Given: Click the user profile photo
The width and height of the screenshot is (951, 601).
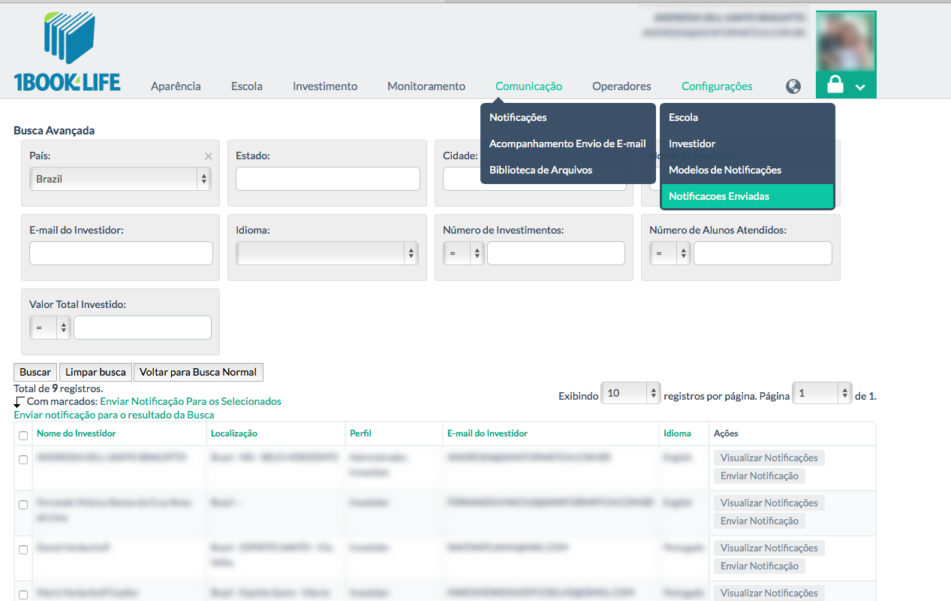Looking at the screenshot, I should coord(846,42).
